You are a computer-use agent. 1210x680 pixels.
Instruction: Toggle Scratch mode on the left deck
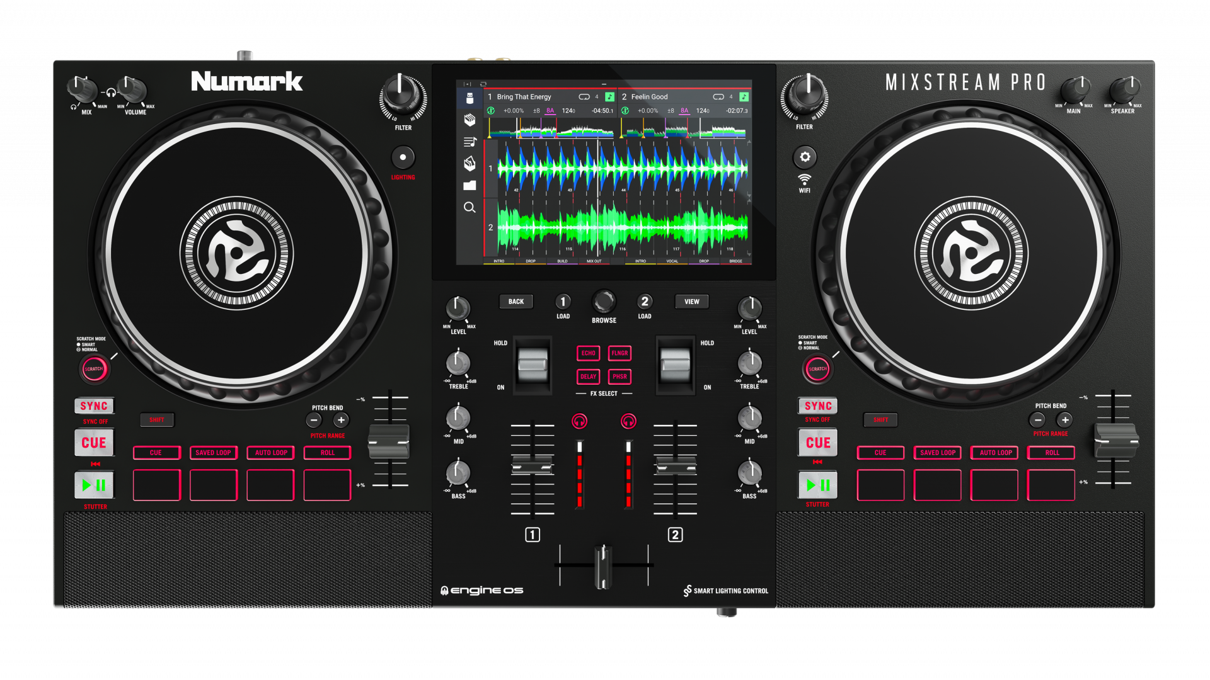[94, 369]
